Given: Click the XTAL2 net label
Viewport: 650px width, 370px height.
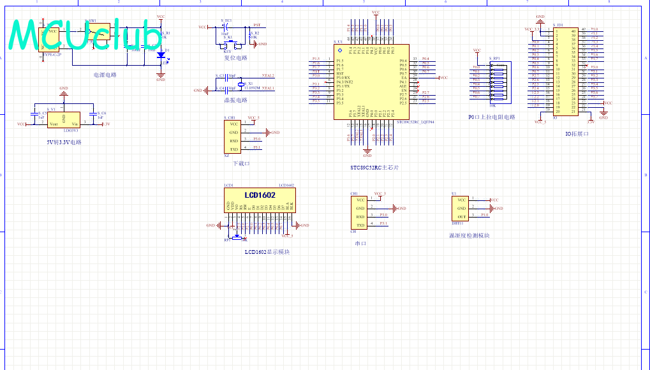Looking at the screenshot, I should pos(268,76).
